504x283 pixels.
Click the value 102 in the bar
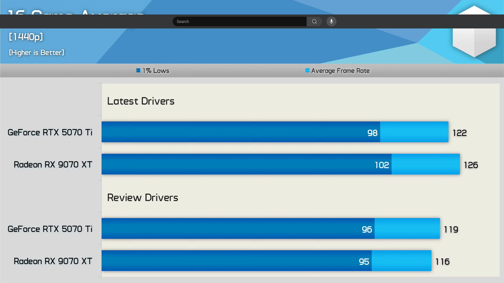tap(382, 165)
